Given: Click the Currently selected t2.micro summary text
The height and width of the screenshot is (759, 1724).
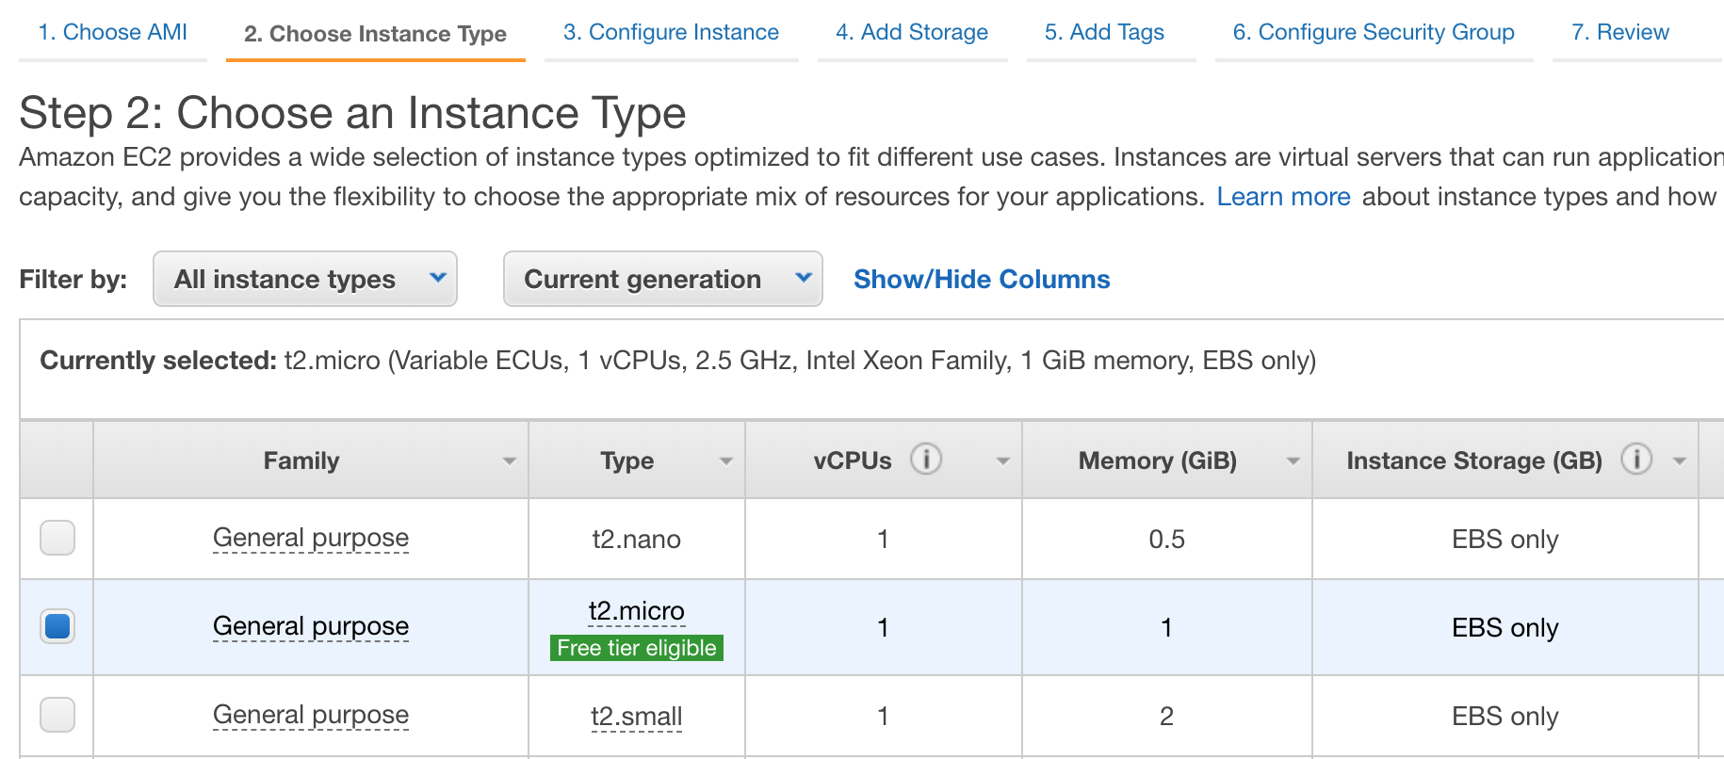Looking at the screenshot, I should pyautogui.click(x=677, y=361).
